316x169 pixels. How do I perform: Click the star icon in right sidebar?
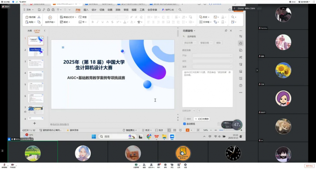pos(241,43)
